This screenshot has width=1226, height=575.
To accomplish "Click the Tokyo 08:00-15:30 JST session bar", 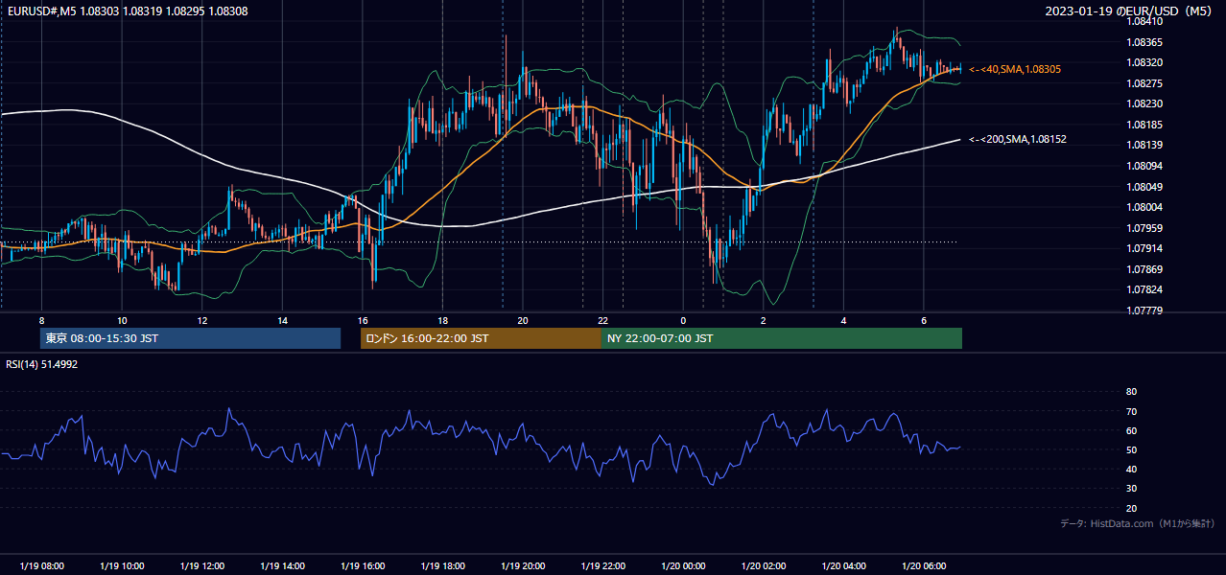I will click(190, 338).
